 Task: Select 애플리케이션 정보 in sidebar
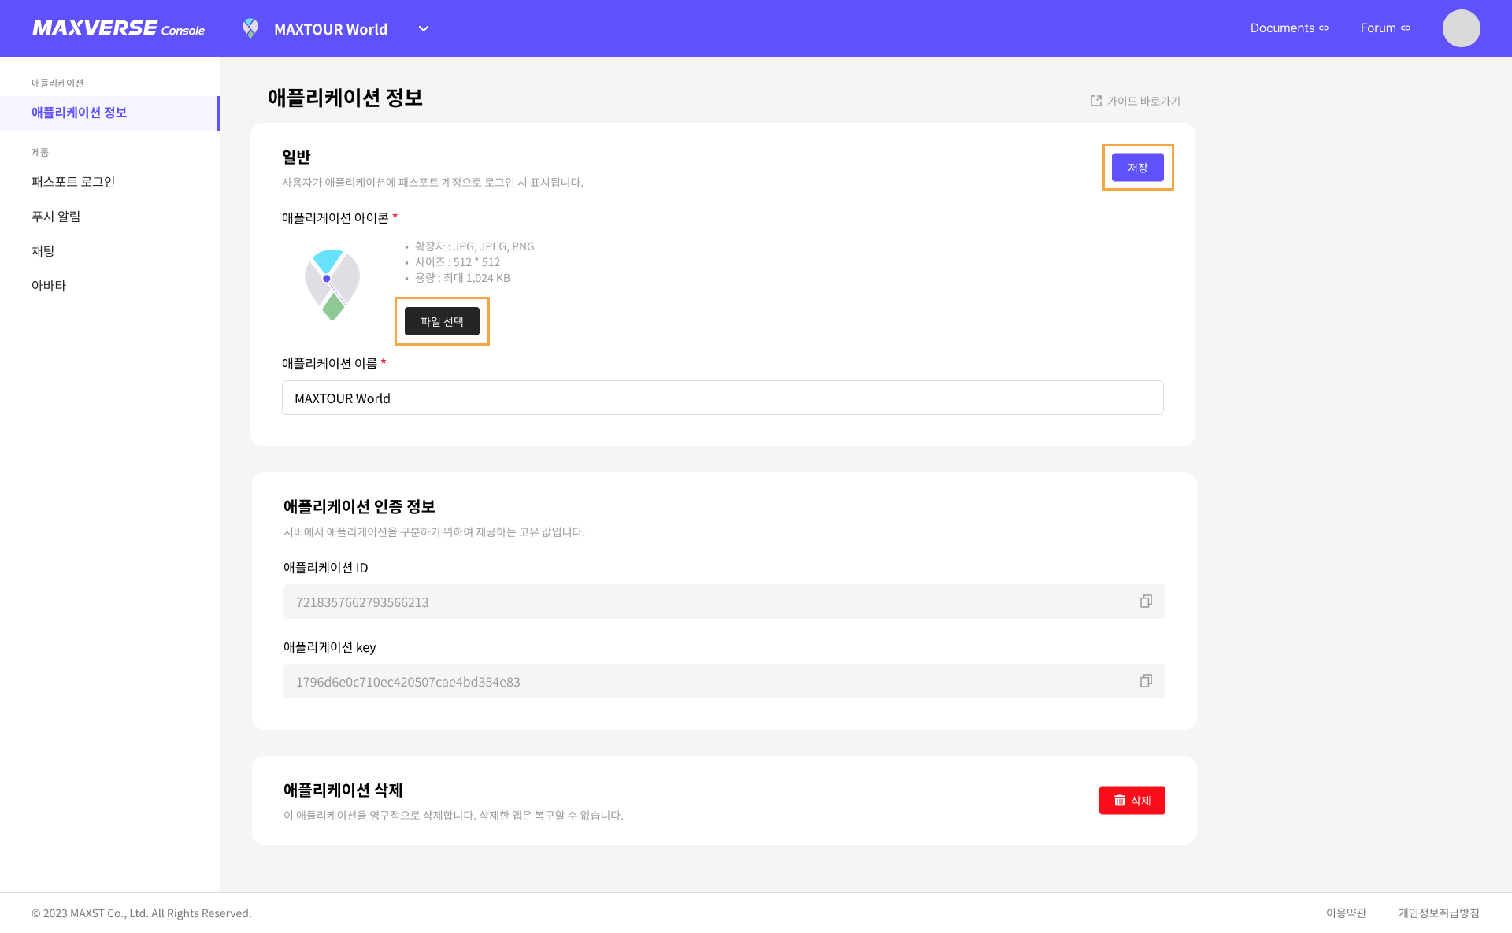(x=109, y=113)
